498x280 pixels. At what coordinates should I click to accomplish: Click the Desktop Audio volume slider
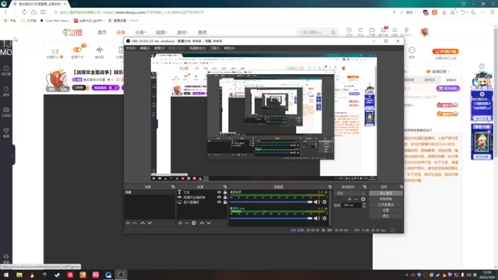pyautogui.click(x=271, y=202)
